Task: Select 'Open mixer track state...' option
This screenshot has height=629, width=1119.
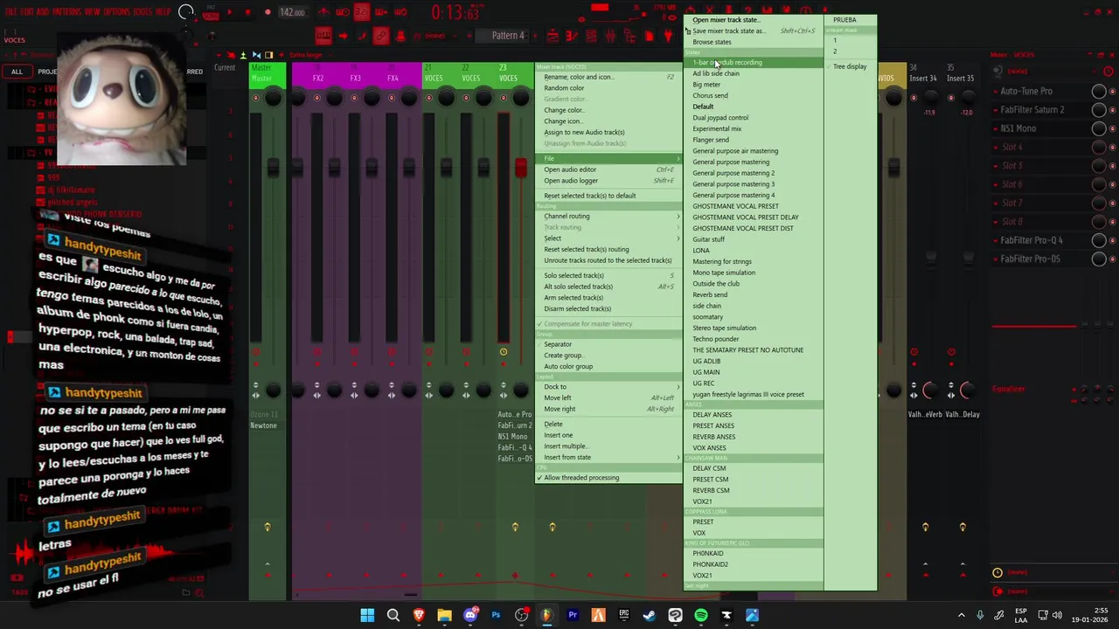Action: [x=753, y=20]
